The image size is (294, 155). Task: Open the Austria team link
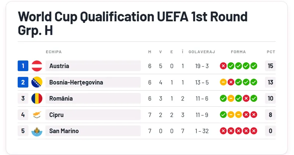[x=59, y=66]
